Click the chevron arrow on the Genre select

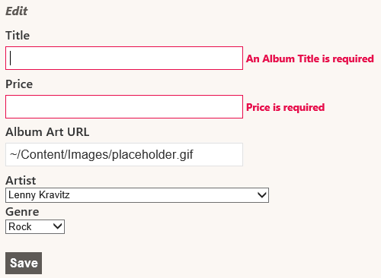coord(58,226)
